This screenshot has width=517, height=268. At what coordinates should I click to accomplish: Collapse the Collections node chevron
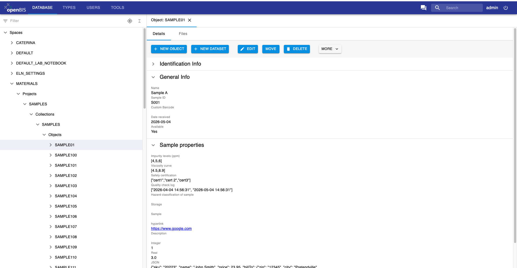[x=31, y=114]
